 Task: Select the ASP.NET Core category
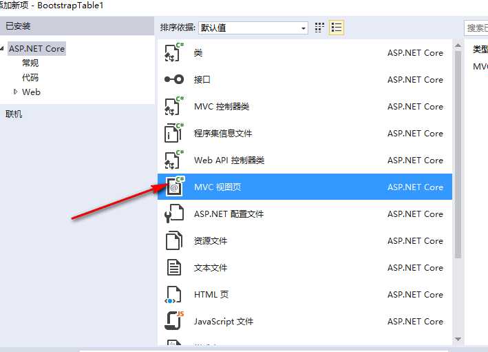tap(36, 49)
